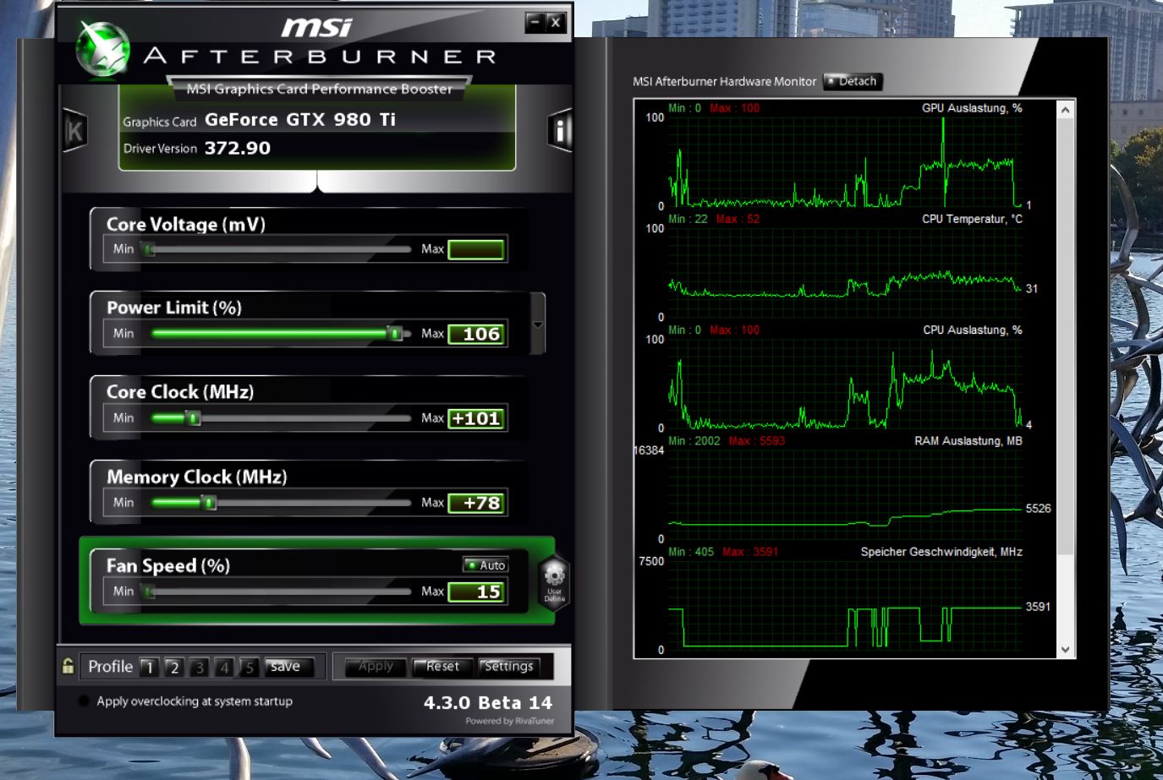Click the Fan Speed value field showing 15
The height and width of the screenshot is (780, 1163).
476,592
